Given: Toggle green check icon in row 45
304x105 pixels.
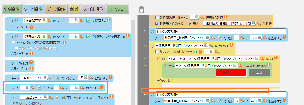Looking at the screenshot, I should pos(220,101).
